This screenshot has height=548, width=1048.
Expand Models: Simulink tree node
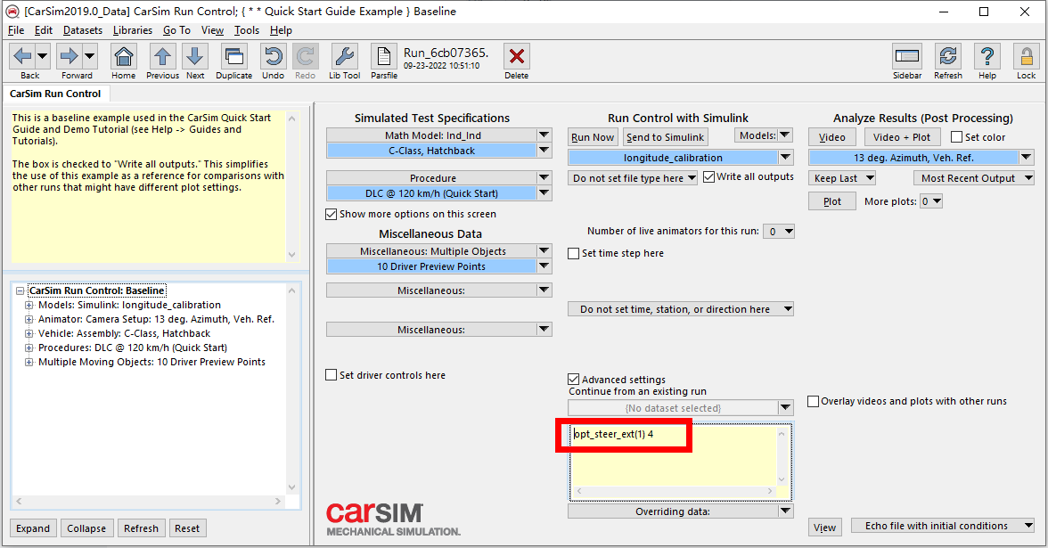pos(29,305)
